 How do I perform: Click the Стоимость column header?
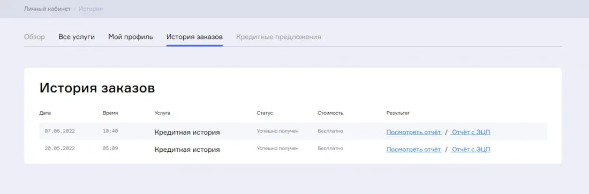330,113
